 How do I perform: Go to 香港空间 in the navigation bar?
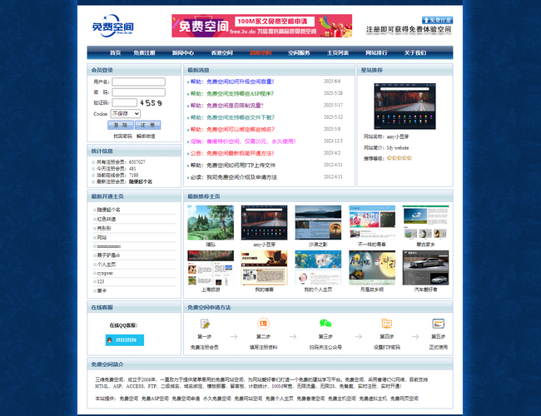[222, 52]
